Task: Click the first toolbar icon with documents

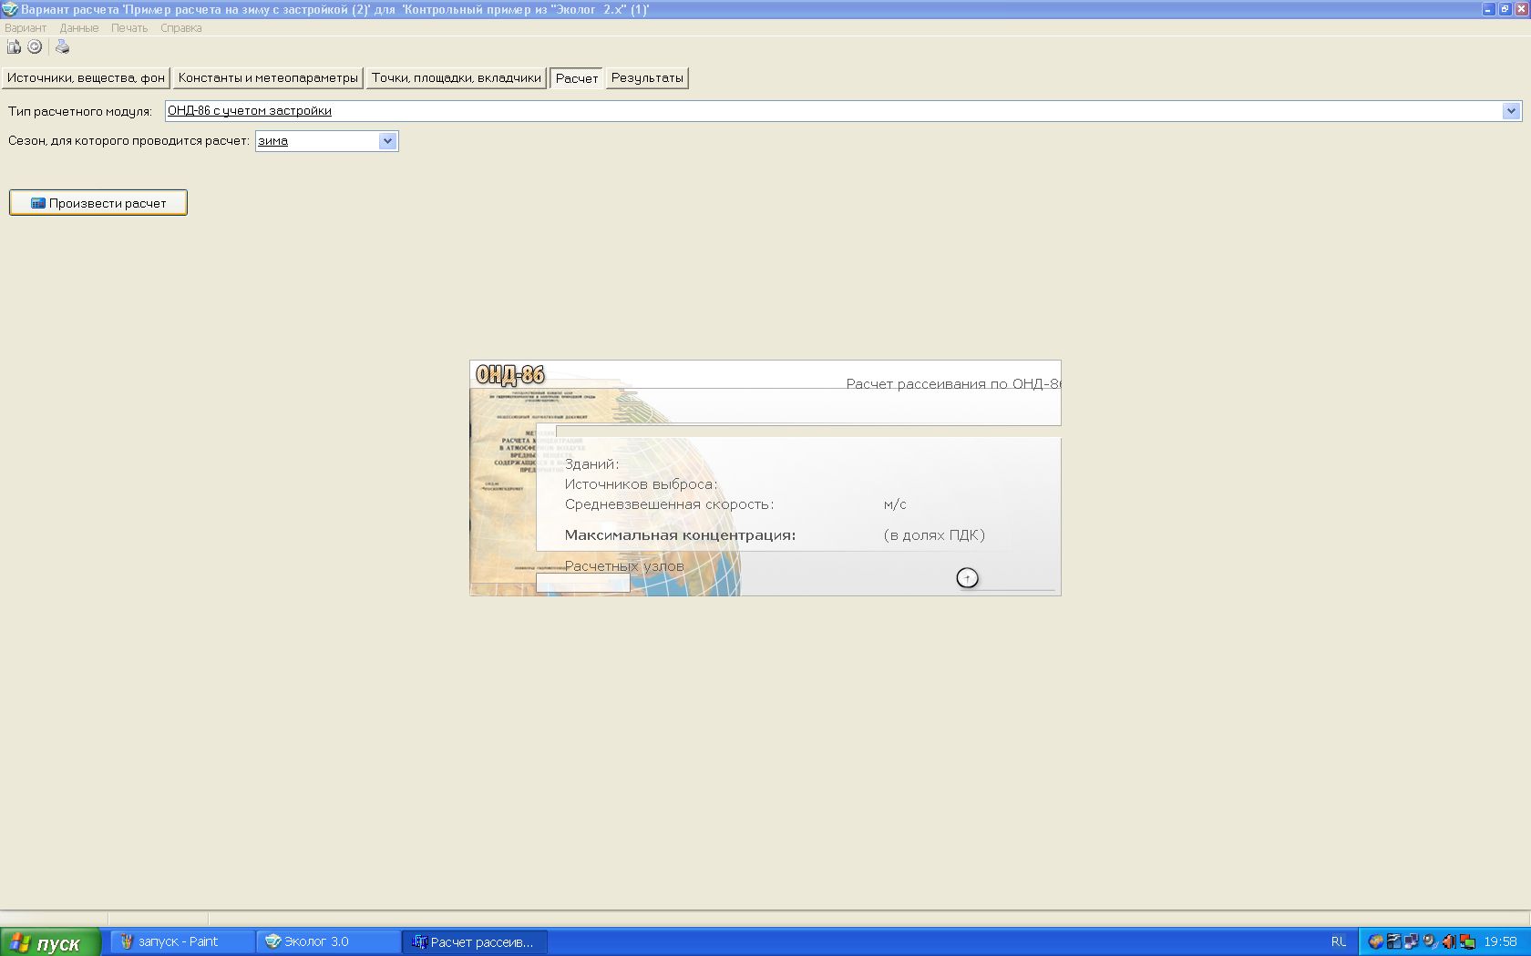Action: tap(14, 47)
